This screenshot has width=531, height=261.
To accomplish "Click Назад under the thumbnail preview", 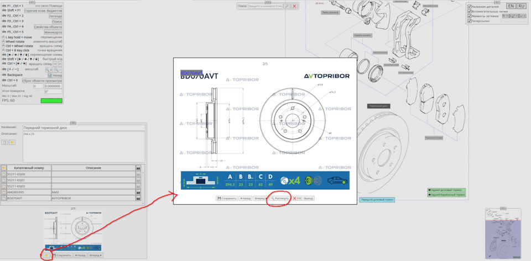I will point(80,255).
